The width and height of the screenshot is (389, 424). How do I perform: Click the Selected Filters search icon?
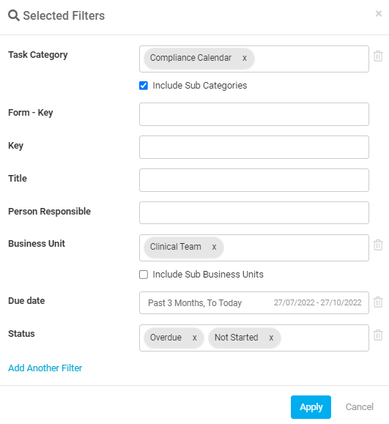(x=13, y=15)
